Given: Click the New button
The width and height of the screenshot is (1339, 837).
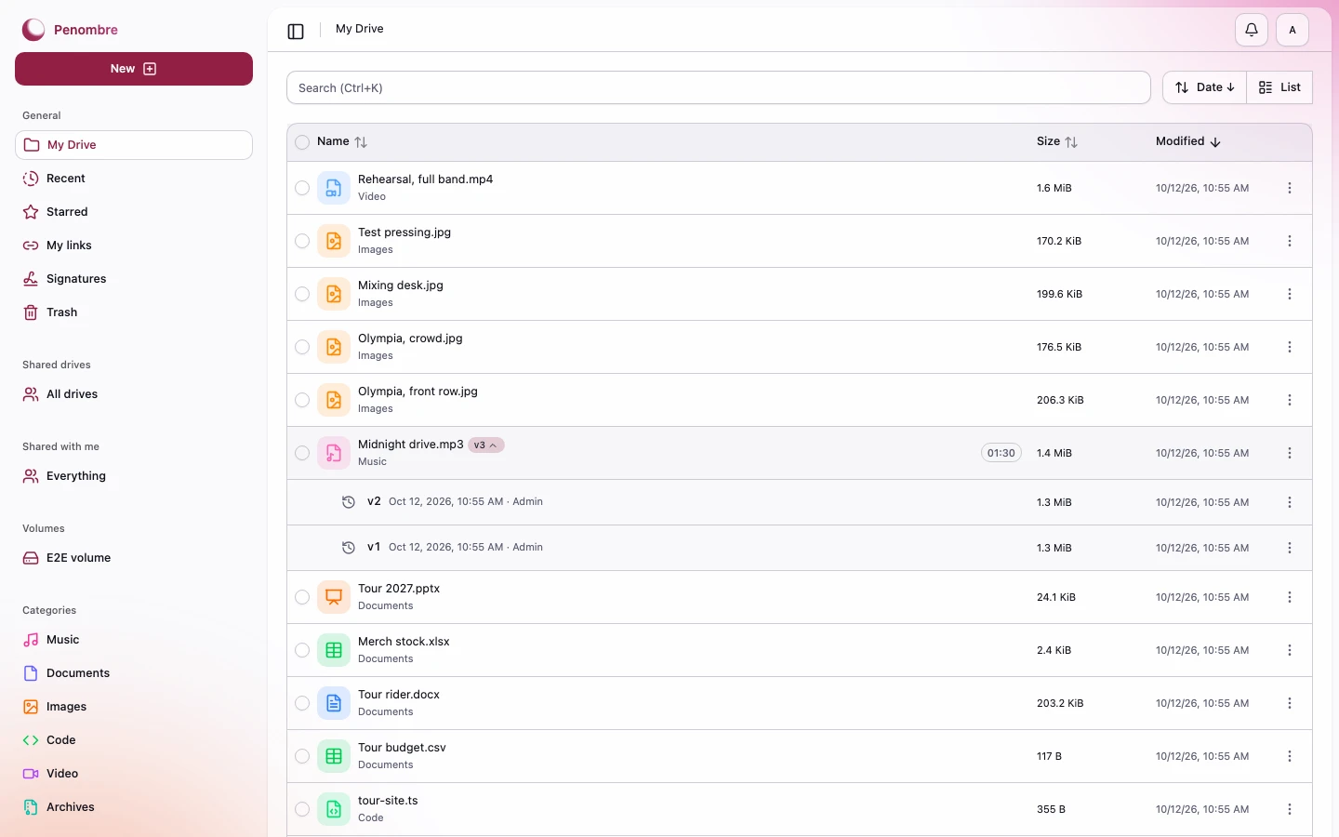Looking at the screenshot, I should 134,69.
